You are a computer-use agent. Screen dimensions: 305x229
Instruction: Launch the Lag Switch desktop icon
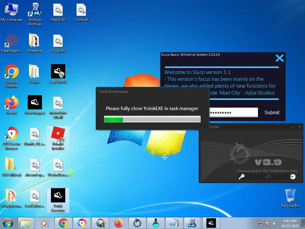pos(58,74)
